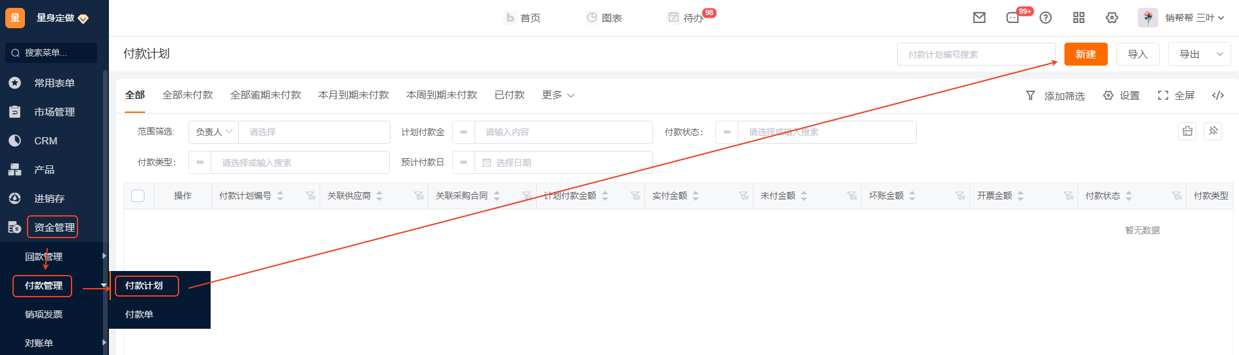
Task: Sort by 实付金额 column arrows
Action: point(696,196)
